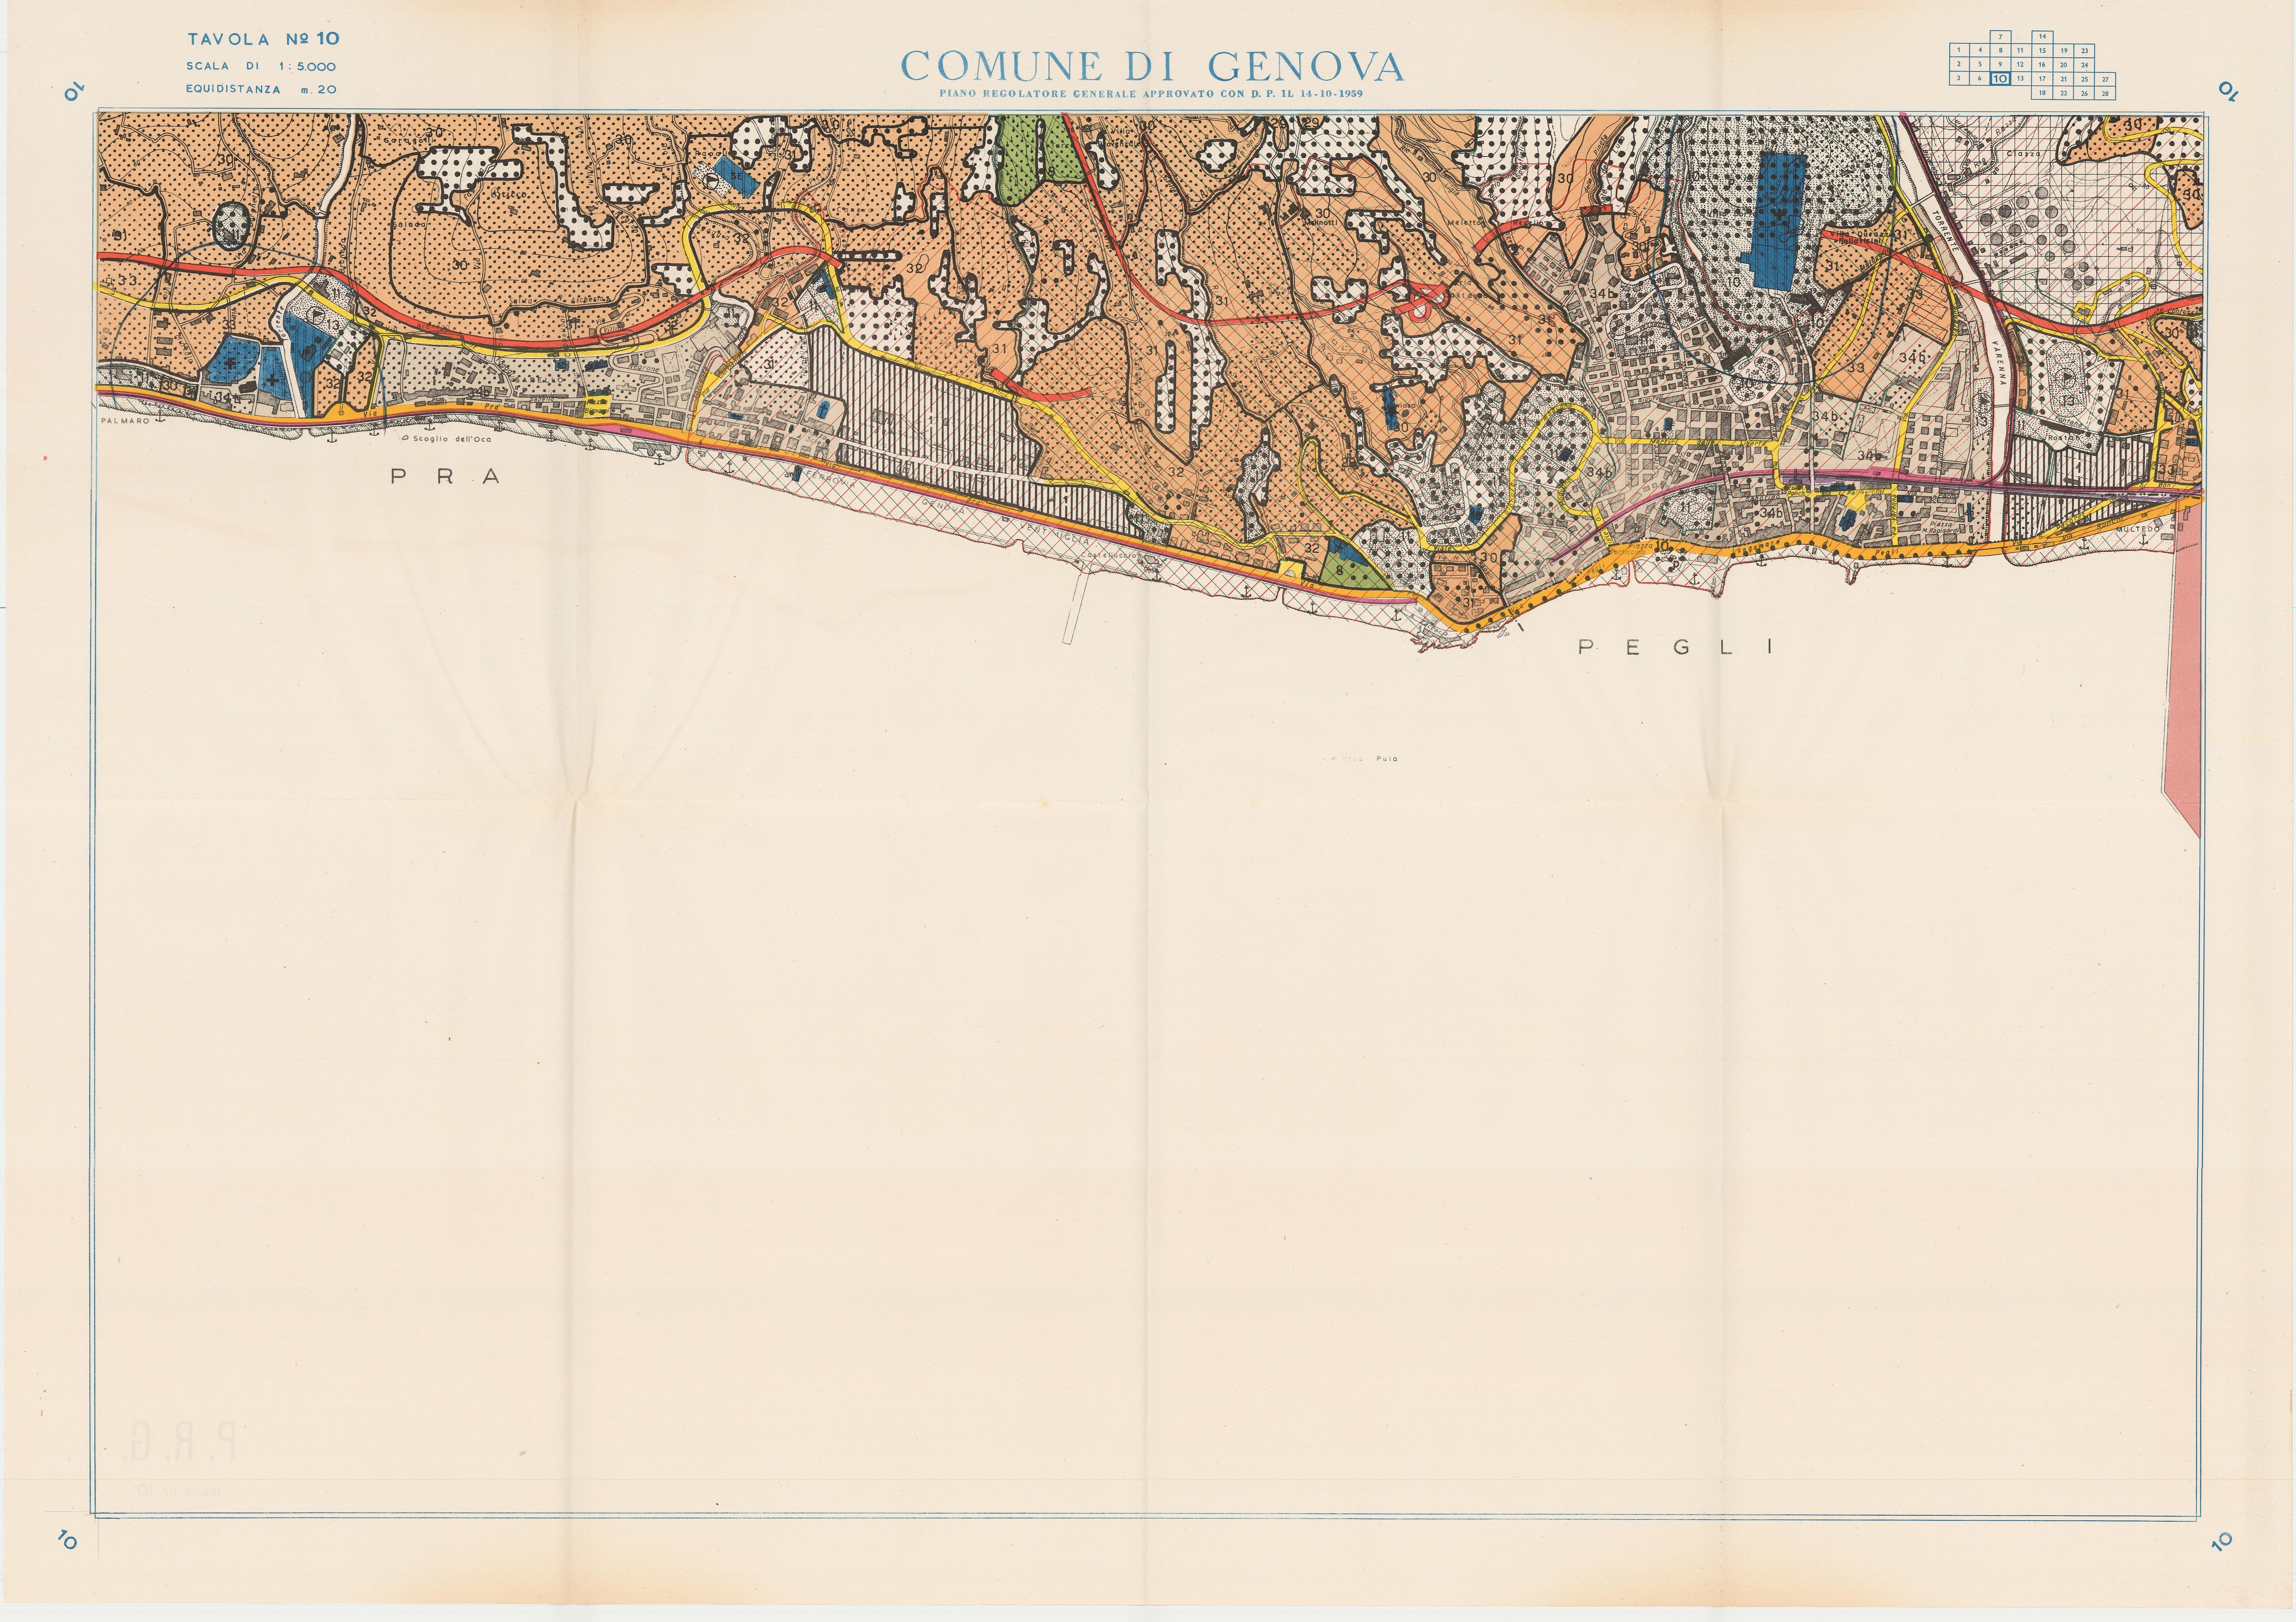
Task: Select the 'SCALA DI 1:5.000' scale text
Action: 261,66
